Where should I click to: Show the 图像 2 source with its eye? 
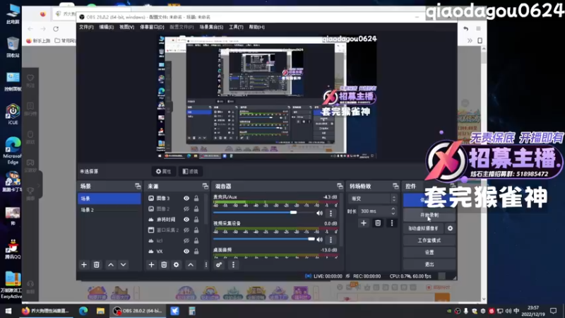[x=186, y=208]
